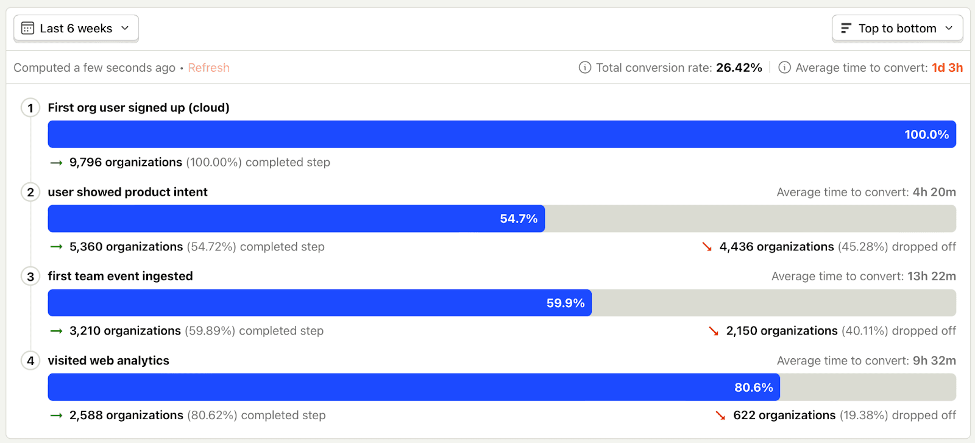Refresh the funnel results
The width and height of the screenshot is (975, 443).
click(x=208, y=68)
